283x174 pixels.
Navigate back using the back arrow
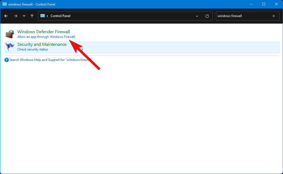click(6, 16)
